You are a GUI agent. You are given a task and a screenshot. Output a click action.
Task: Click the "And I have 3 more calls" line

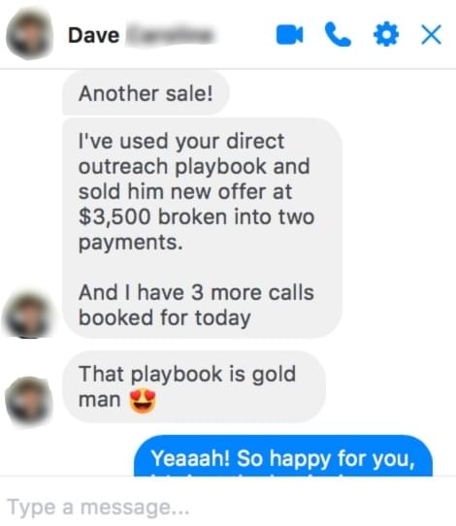click(x=196, y=292)
